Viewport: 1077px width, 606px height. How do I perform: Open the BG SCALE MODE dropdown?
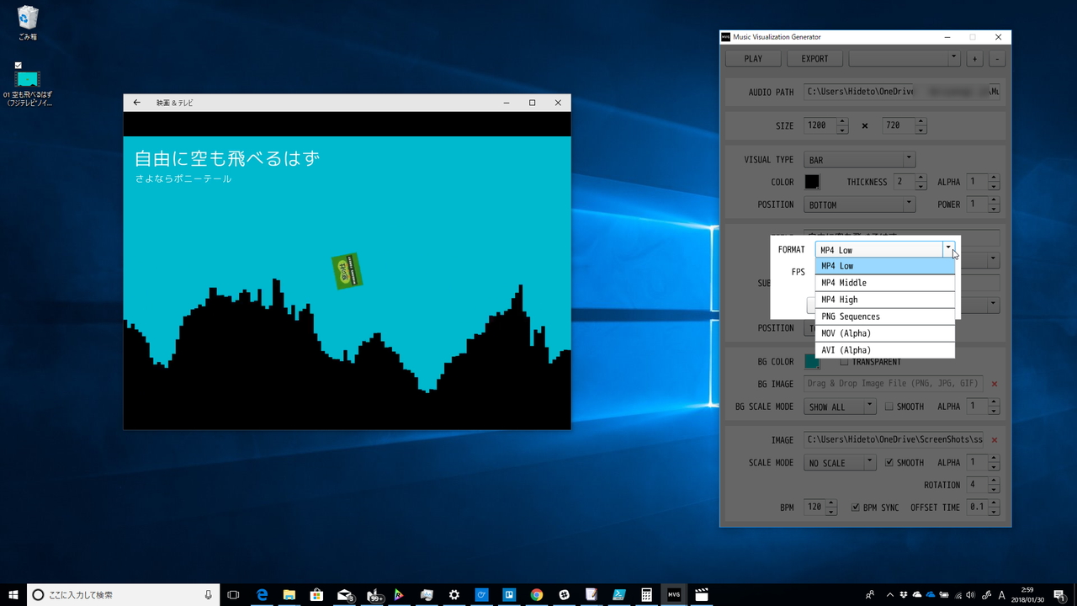(x=840, y=407)
